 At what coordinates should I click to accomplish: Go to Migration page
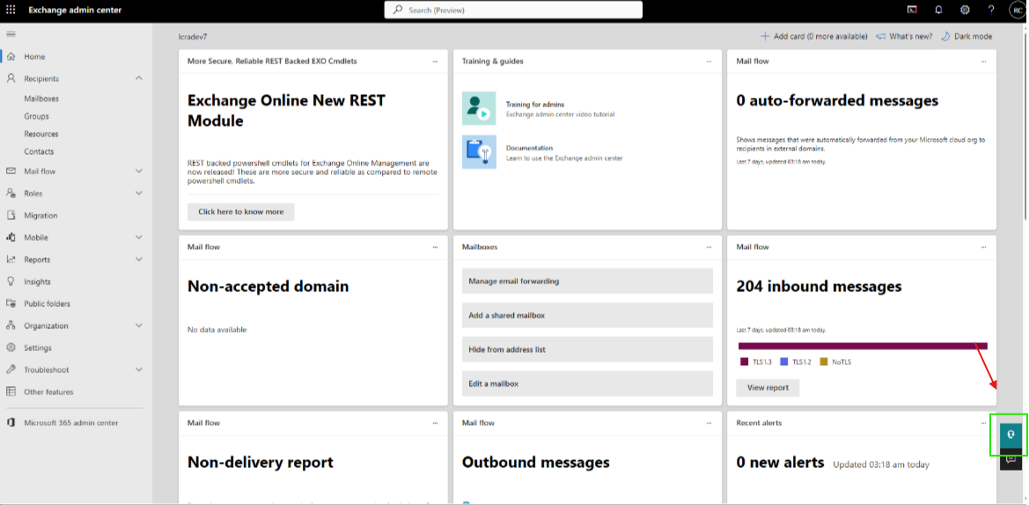pyautogui.click(x=40, y=216)
